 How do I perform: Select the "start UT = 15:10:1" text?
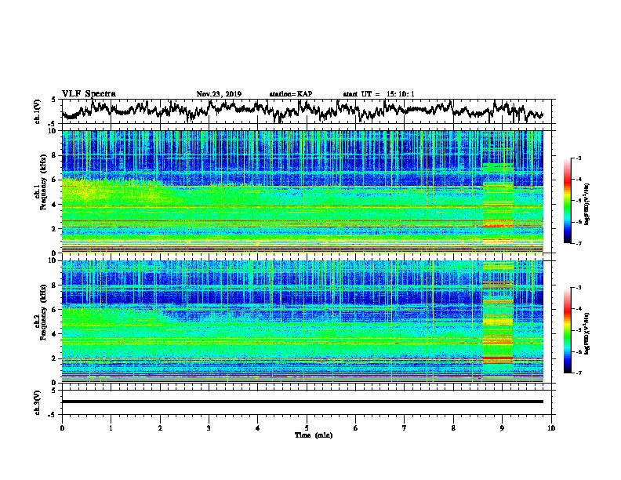tap(379, 94)
